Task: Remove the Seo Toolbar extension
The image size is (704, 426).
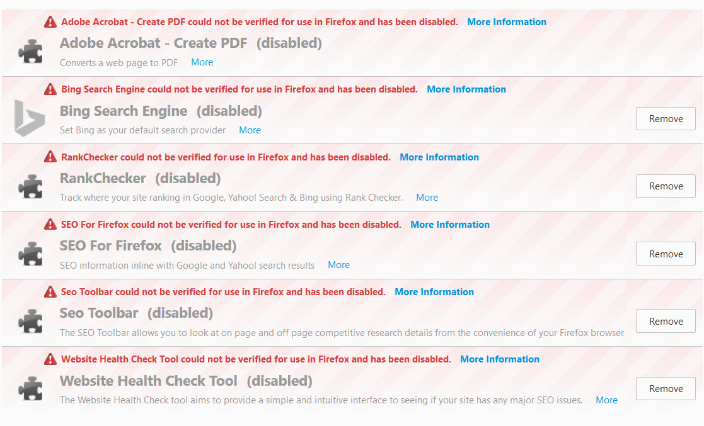Action: [666, 321]
